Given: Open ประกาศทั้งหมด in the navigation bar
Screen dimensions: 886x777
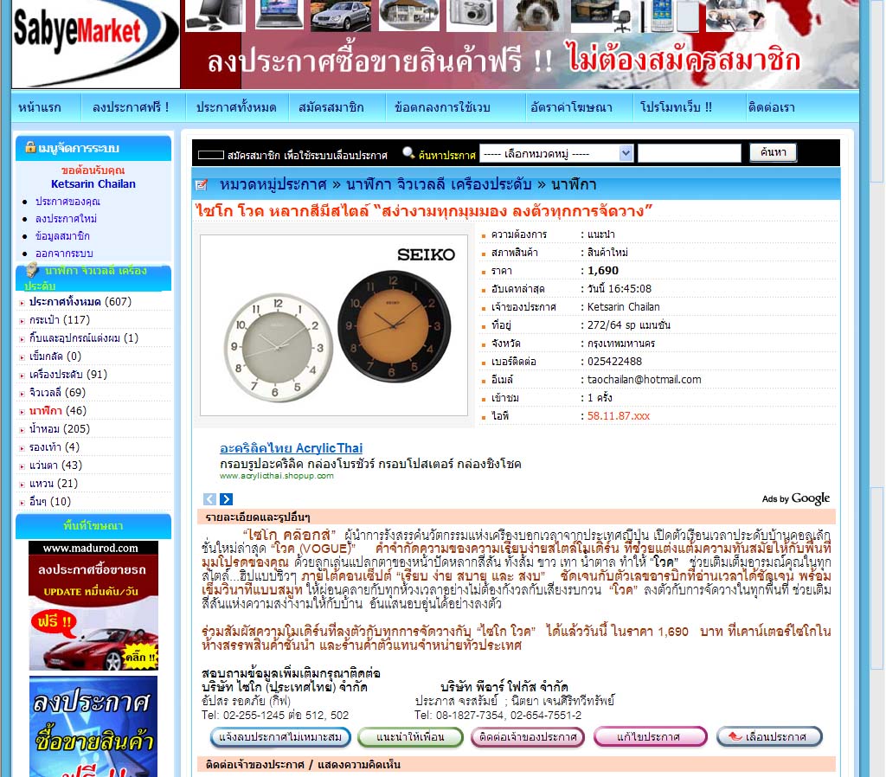Looking at the screenshot, I should [x=236, y=107].
